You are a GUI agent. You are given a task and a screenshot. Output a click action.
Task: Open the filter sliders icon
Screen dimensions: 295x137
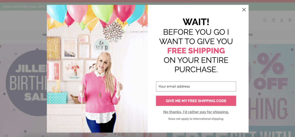290,20
